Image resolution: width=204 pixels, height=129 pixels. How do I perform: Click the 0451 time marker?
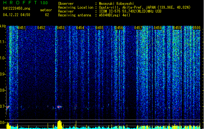coord(22,28)
